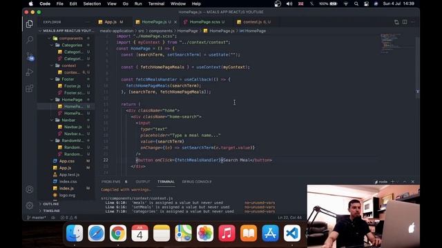
Task: Open Calendar from the Dock
Action: [x=140, y=233]
